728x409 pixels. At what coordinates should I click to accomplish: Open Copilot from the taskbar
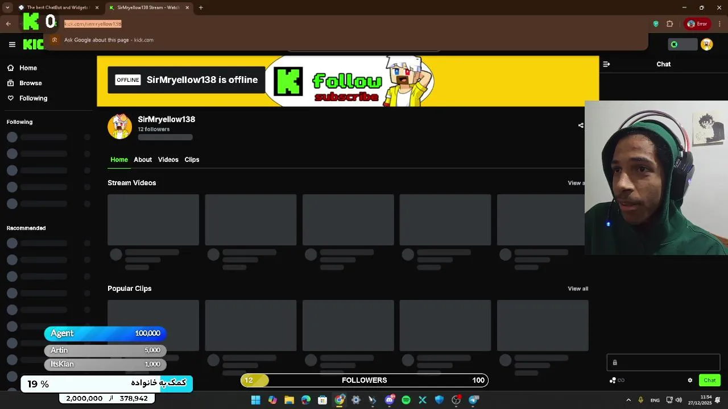click(272, 400)
